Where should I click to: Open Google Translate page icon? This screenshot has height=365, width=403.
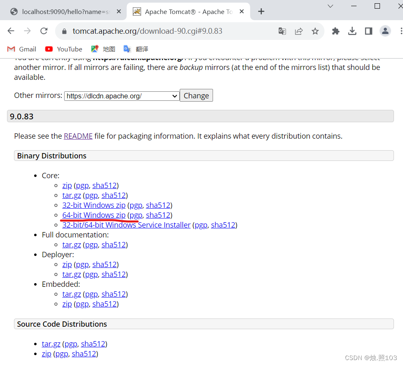(282, 31)
